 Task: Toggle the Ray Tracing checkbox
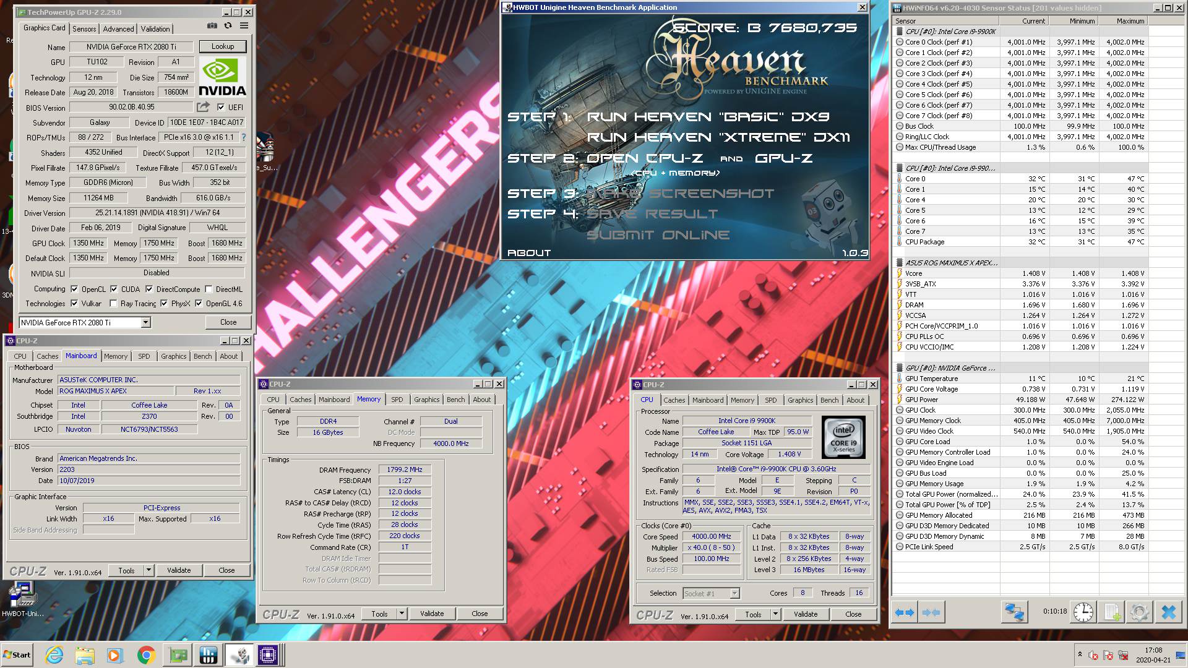pos(113,303)
